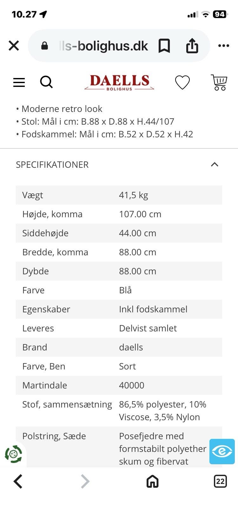Screen dimensions: 238x515
Task: Go back with the browser back arrow
Action: [18, 481]
